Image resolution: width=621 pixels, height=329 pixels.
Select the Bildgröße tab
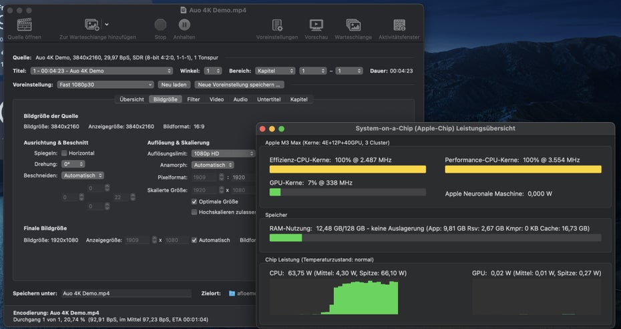click(x=165, y=99)
